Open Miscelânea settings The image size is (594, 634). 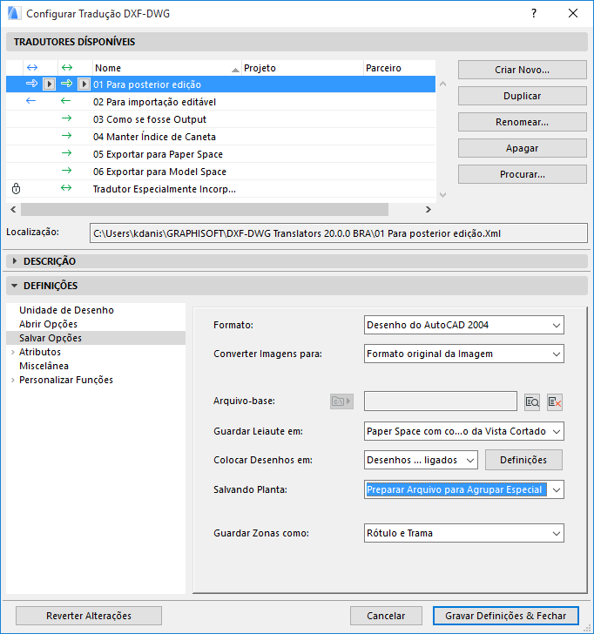(44, 366)
